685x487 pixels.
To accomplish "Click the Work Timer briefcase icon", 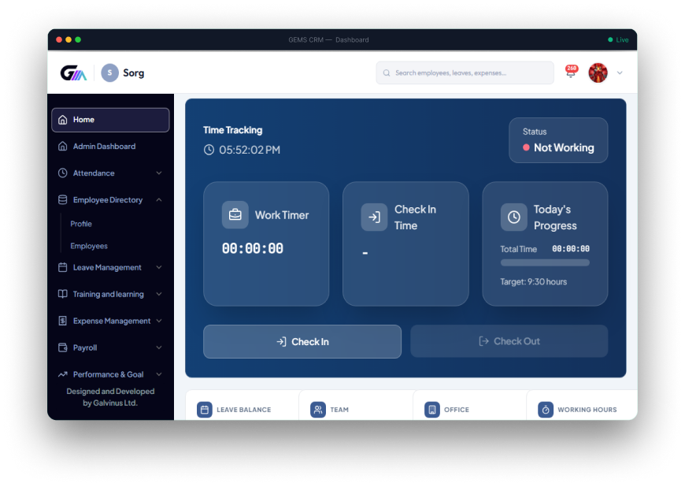I will tap(235, 214).
